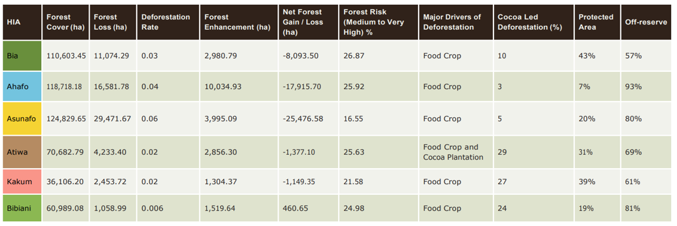This screenshot has width=677, height=226.
Task: Select Asunafo forest loss value 29,471.67
Action: pyautogui.click(x=112, y=118)
